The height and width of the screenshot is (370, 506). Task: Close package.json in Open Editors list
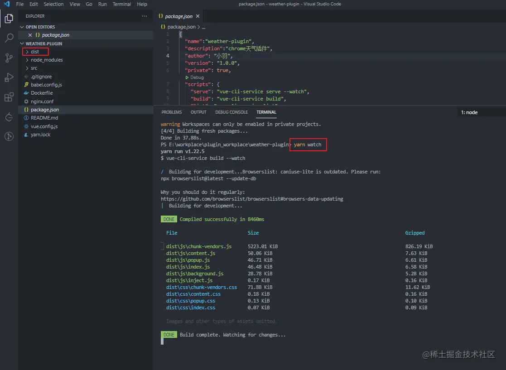(30, 35)
